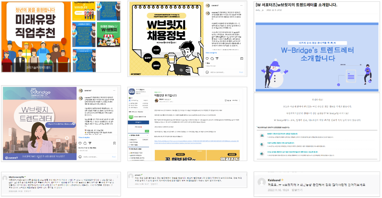Screen dimensions: 382x198
Task: Click the cafe logo icon beside 역량진단 post
Action: click(132, 92)
